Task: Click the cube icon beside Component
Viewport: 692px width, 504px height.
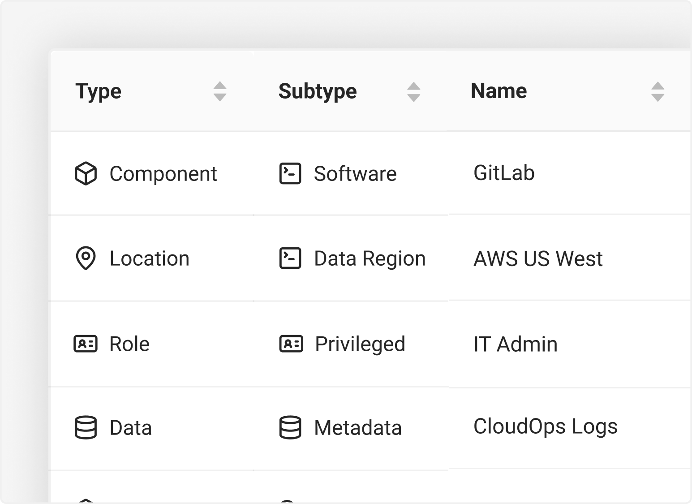Action: (86, 173)
